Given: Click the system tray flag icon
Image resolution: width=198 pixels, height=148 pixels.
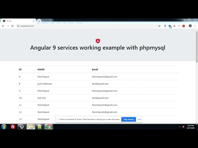Looking at the screenshot, I should (x=183, y=127).
